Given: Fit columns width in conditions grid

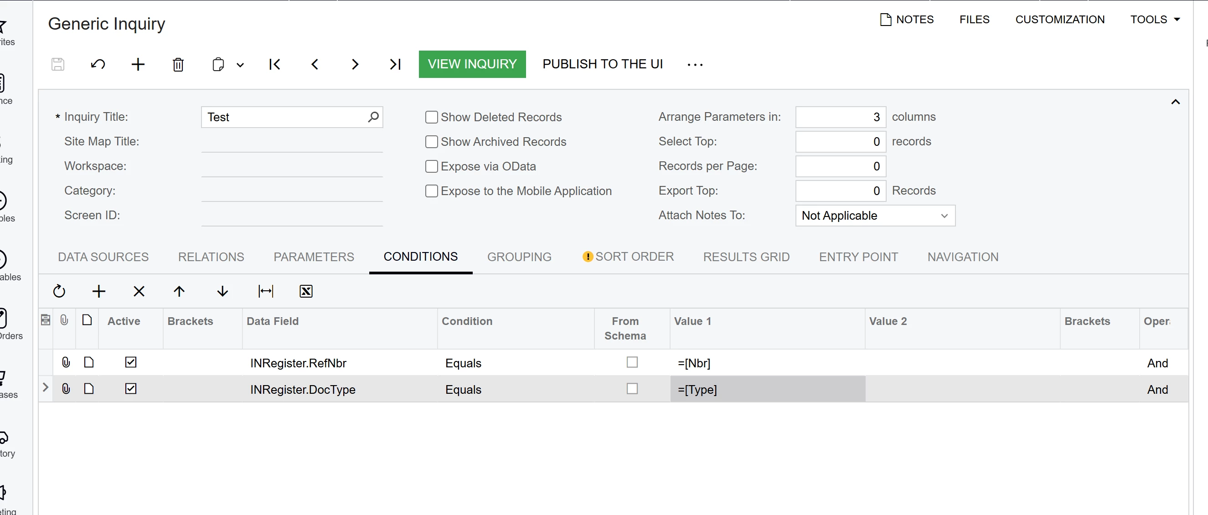Looking at the screenshot, I should [x=265, y=291].
